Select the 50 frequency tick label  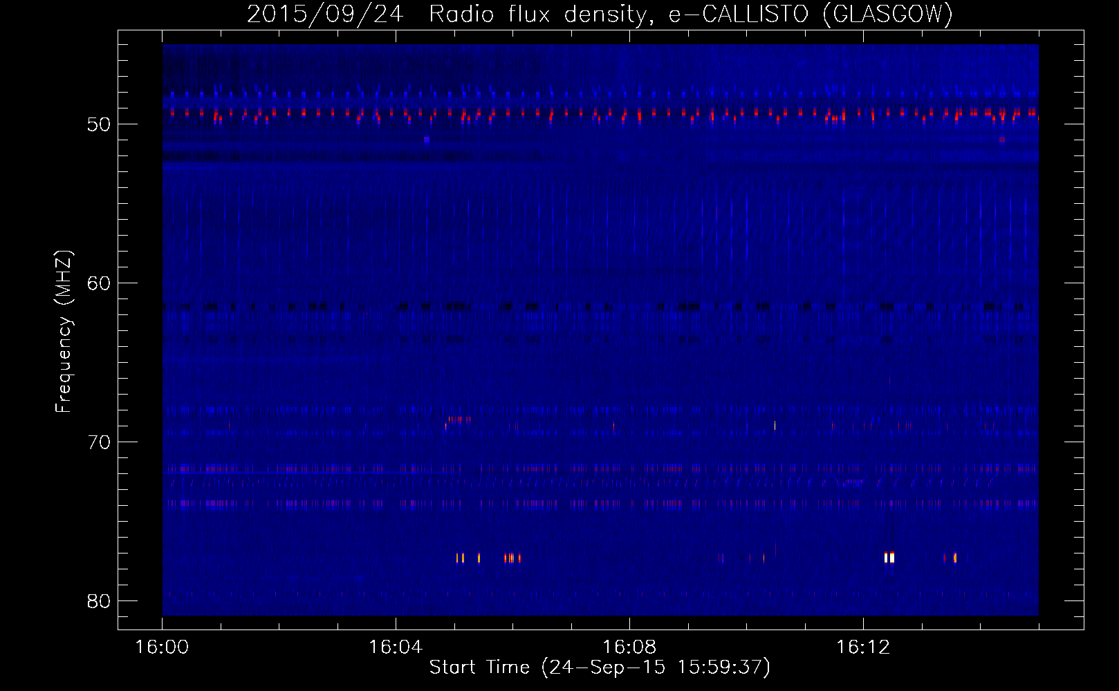click(x=99, y=124)
